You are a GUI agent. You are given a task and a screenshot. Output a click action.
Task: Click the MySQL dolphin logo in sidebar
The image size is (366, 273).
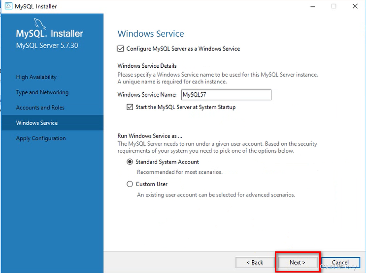[x=39, y=24]
